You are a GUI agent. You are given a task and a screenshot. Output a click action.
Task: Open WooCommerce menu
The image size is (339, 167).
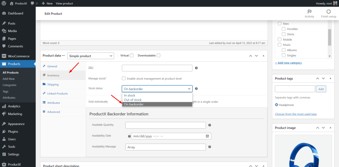(x=18, y=56)
